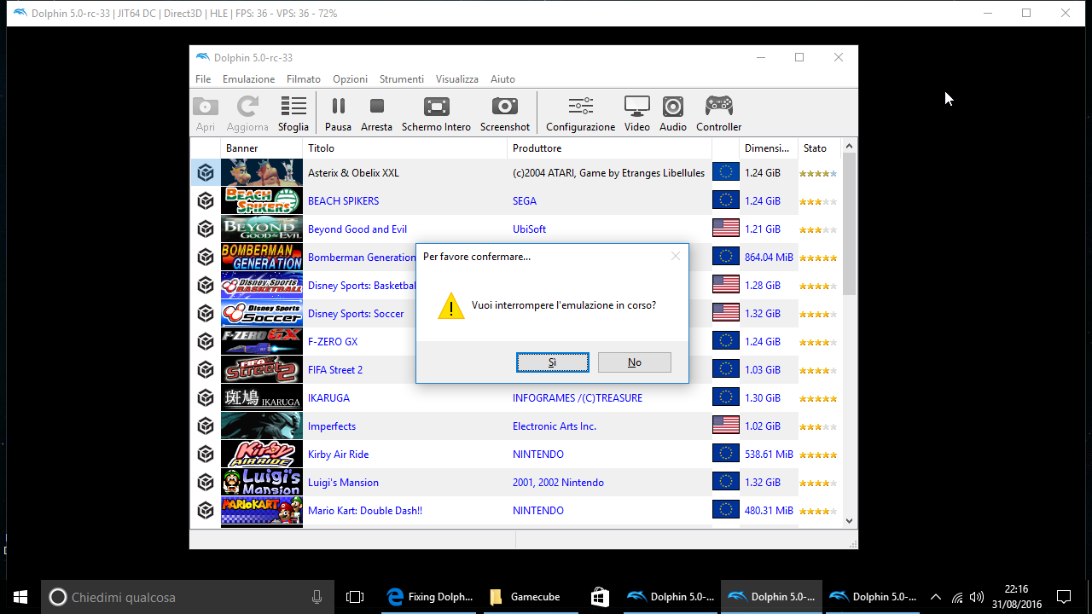This screenshot has width=1092, height=614.
Task: Open the Video settings icon
Action: (x=637, y=107)
